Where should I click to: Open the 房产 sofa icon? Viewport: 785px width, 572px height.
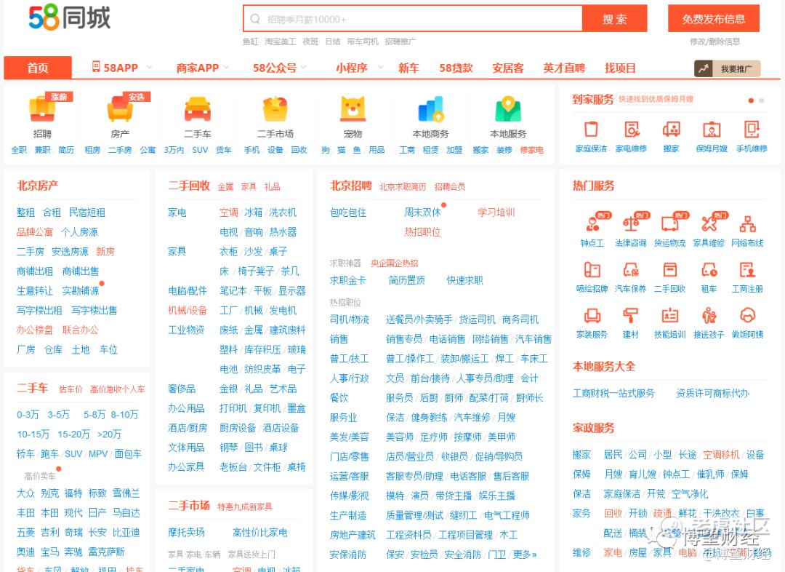[x=120, y=108]
